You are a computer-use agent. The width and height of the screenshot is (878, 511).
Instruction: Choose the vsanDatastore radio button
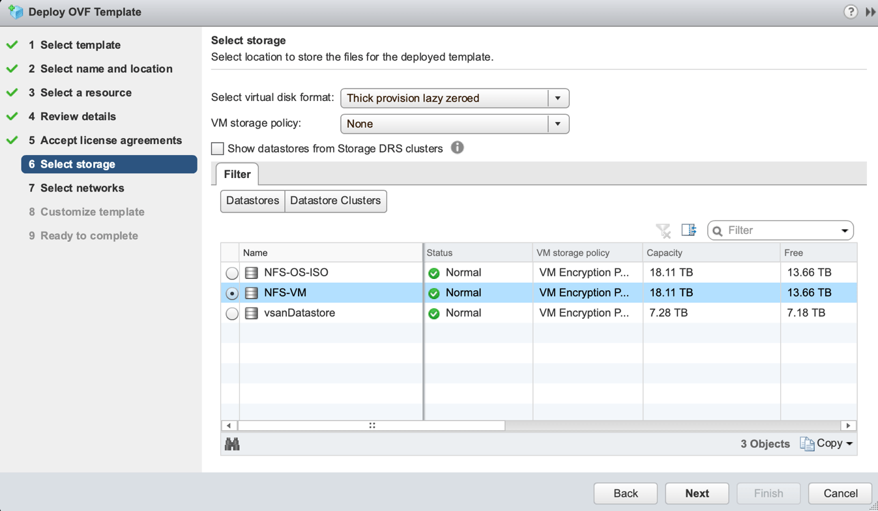tap(231, 314)
